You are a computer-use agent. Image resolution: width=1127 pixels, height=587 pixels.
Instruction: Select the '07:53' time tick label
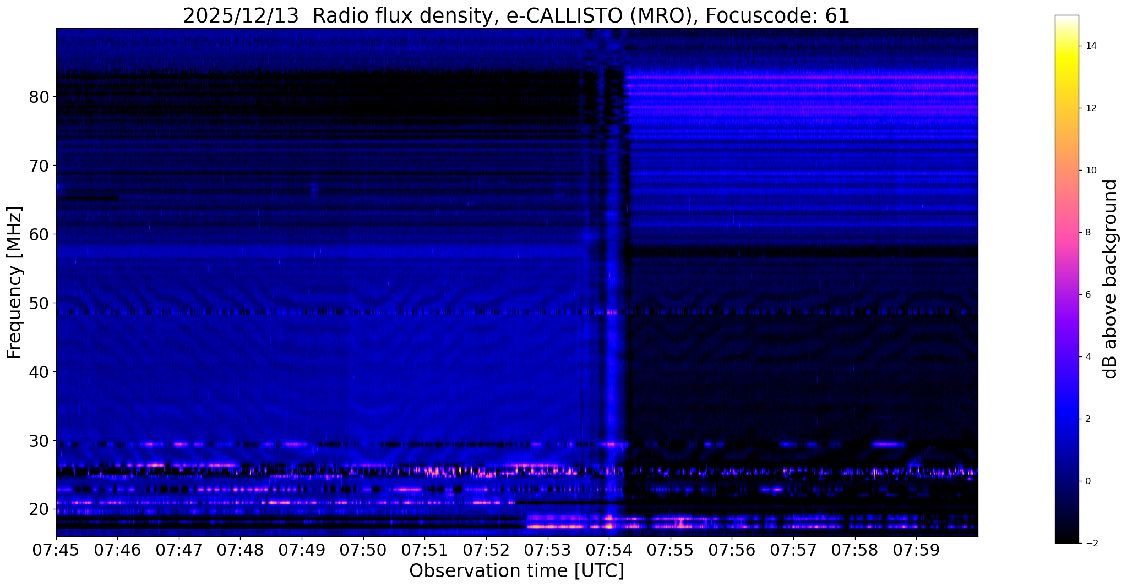547,550
